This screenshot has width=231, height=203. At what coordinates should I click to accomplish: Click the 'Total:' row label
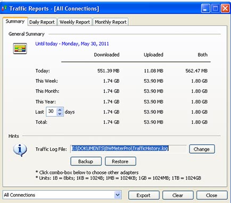pyautogui.click(x=42, y=122)
